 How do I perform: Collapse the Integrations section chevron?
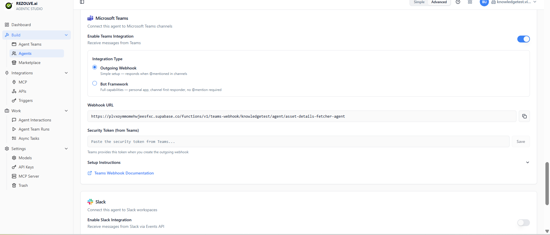pos(66,73)
